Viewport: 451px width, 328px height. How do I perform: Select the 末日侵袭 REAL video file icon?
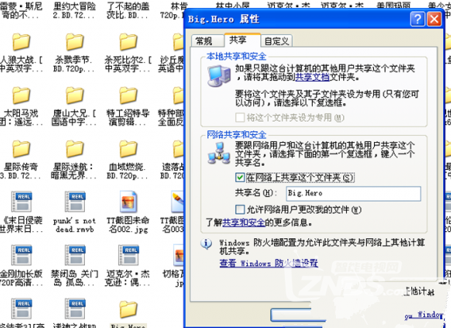click(x=21, y=202)
